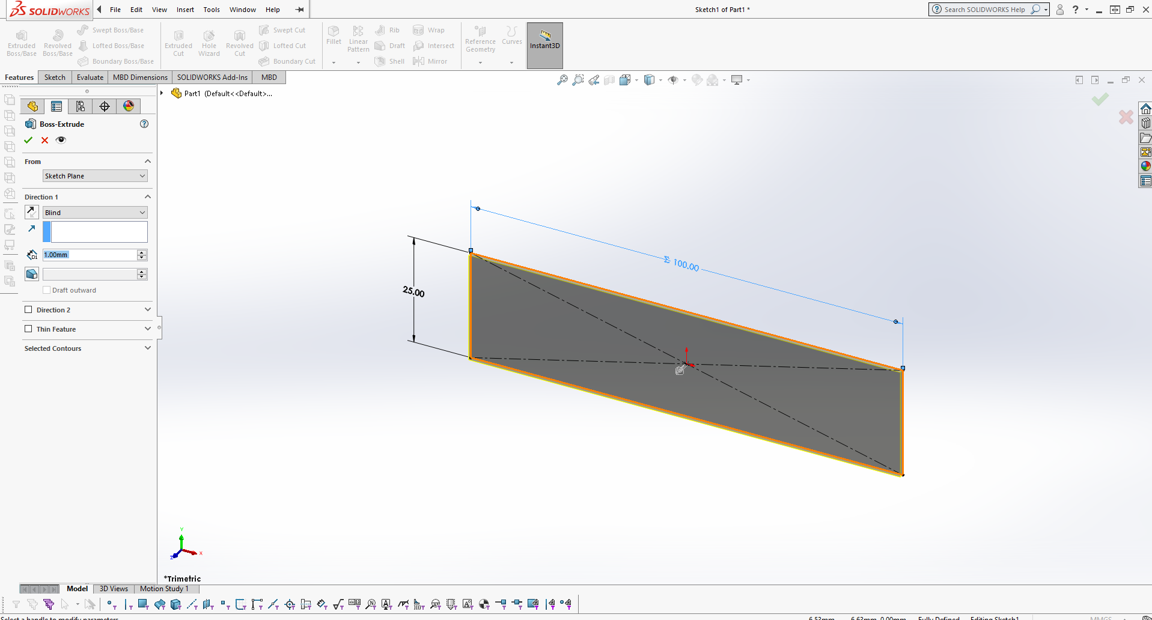Click direction of extrusion selection box

pyautogui.click(x=99, y=232)
